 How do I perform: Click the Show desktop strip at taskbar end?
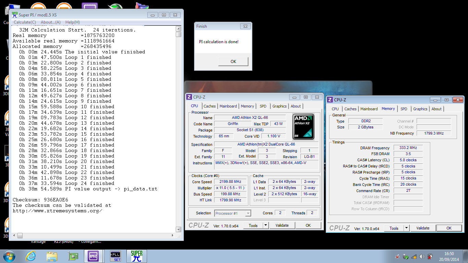(x=465, y=256)
